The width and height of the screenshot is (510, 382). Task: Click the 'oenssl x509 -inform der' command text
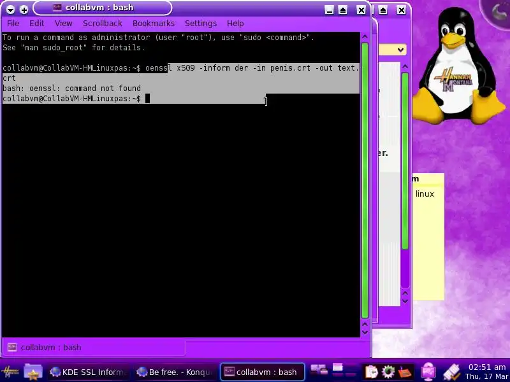[197, 68]
